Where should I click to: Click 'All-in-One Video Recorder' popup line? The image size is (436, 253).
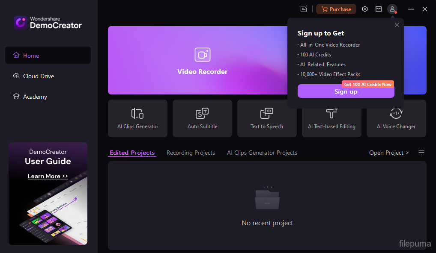click(x=330, y=45)
